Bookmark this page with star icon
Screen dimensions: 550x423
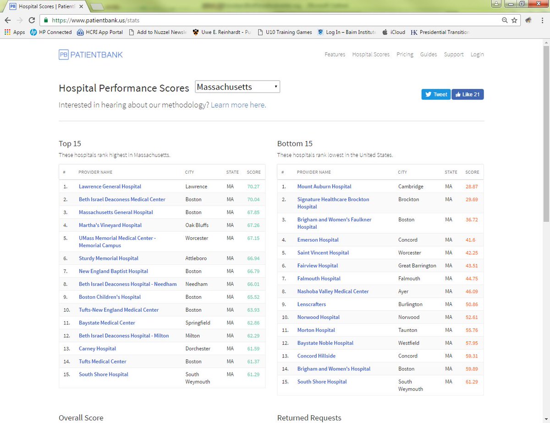[x=514, y=20]
